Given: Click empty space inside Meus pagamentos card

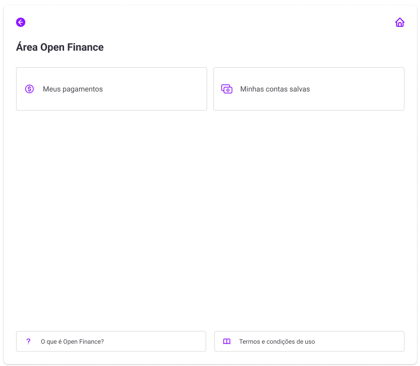Looking at the screenshot, I should 155,89.
